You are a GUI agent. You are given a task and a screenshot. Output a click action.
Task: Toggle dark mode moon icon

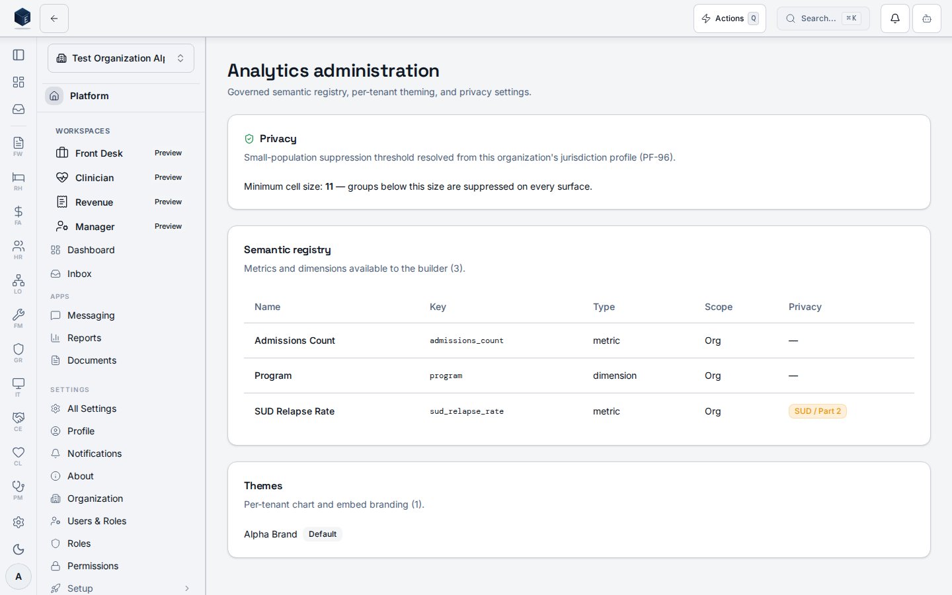click(x=19, y=549)
